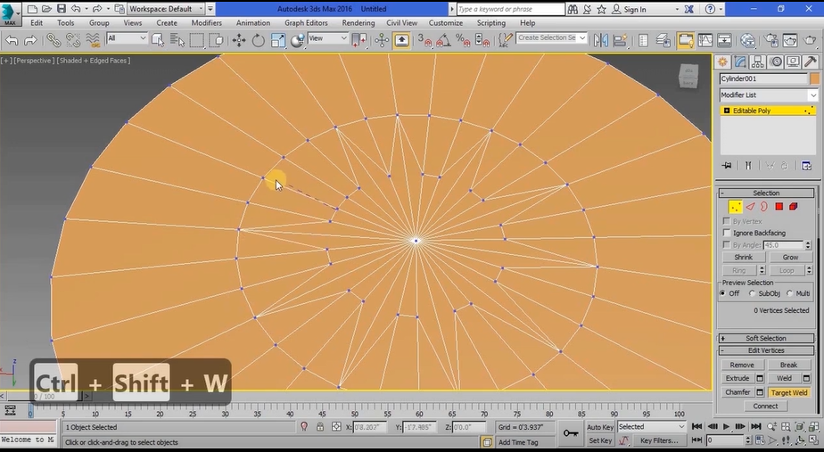Collapse the Selection rollout
824x452 pixels.
pyautogui.click(x=766, y=193)
